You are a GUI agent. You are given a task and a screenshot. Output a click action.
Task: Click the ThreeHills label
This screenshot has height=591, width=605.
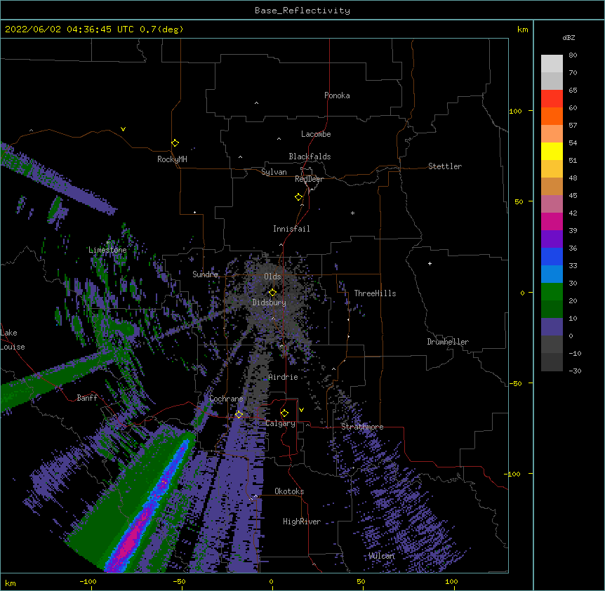coord(375,293)
